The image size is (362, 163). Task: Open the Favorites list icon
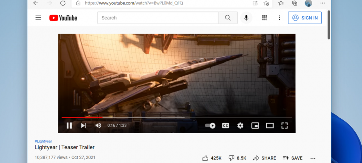click(281, 3)
